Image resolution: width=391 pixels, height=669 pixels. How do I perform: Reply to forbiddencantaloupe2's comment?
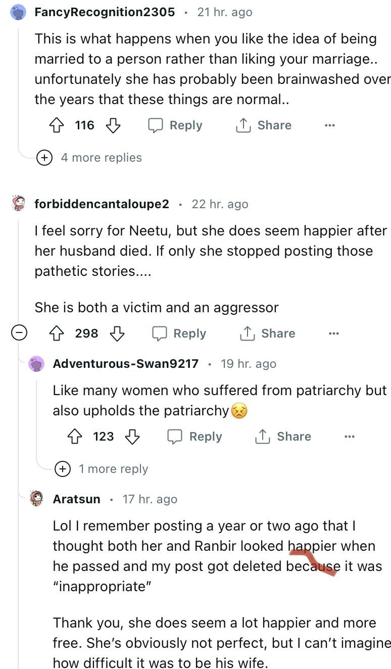click(179, 333)
